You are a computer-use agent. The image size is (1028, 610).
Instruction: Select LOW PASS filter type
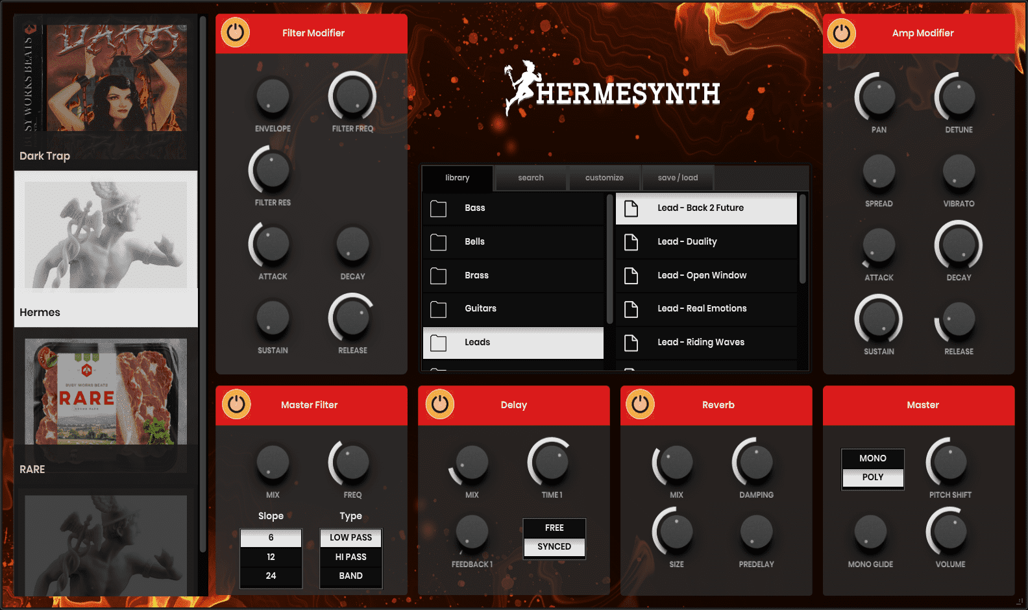350,538
